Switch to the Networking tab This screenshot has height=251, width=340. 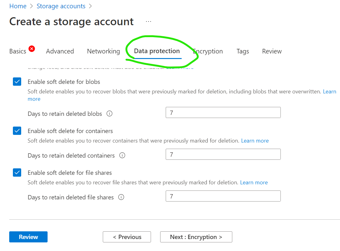click(103, 51)
